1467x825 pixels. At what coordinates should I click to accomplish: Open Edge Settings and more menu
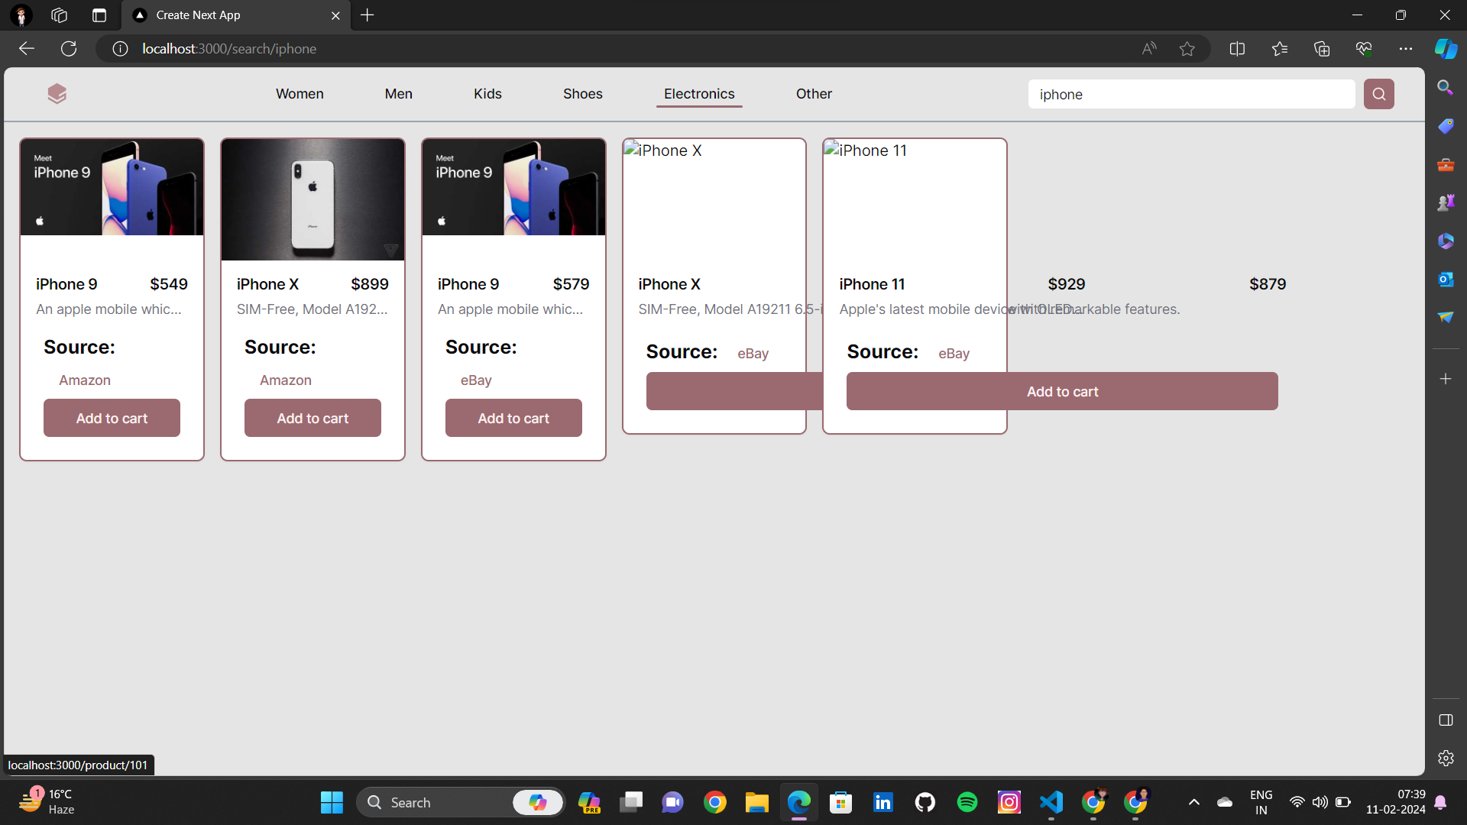click(x=1406, y=49)
